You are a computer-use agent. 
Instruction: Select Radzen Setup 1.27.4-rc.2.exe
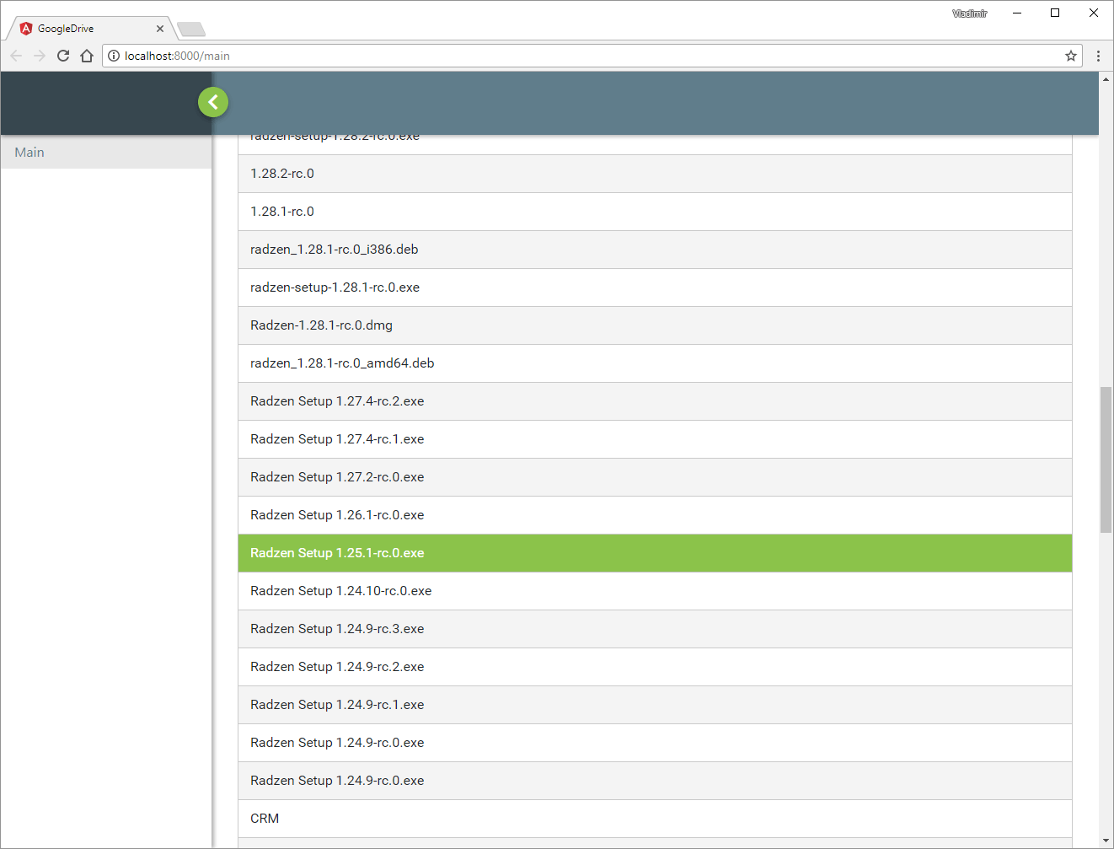click(655, 401)
